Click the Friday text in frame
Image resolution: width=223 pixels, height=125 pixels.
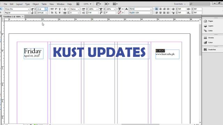click(32, 51)
